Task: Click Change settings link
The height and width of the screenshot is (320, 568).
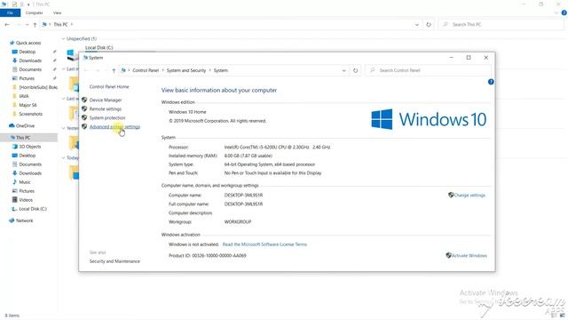Action: click(x=469, y=196)
